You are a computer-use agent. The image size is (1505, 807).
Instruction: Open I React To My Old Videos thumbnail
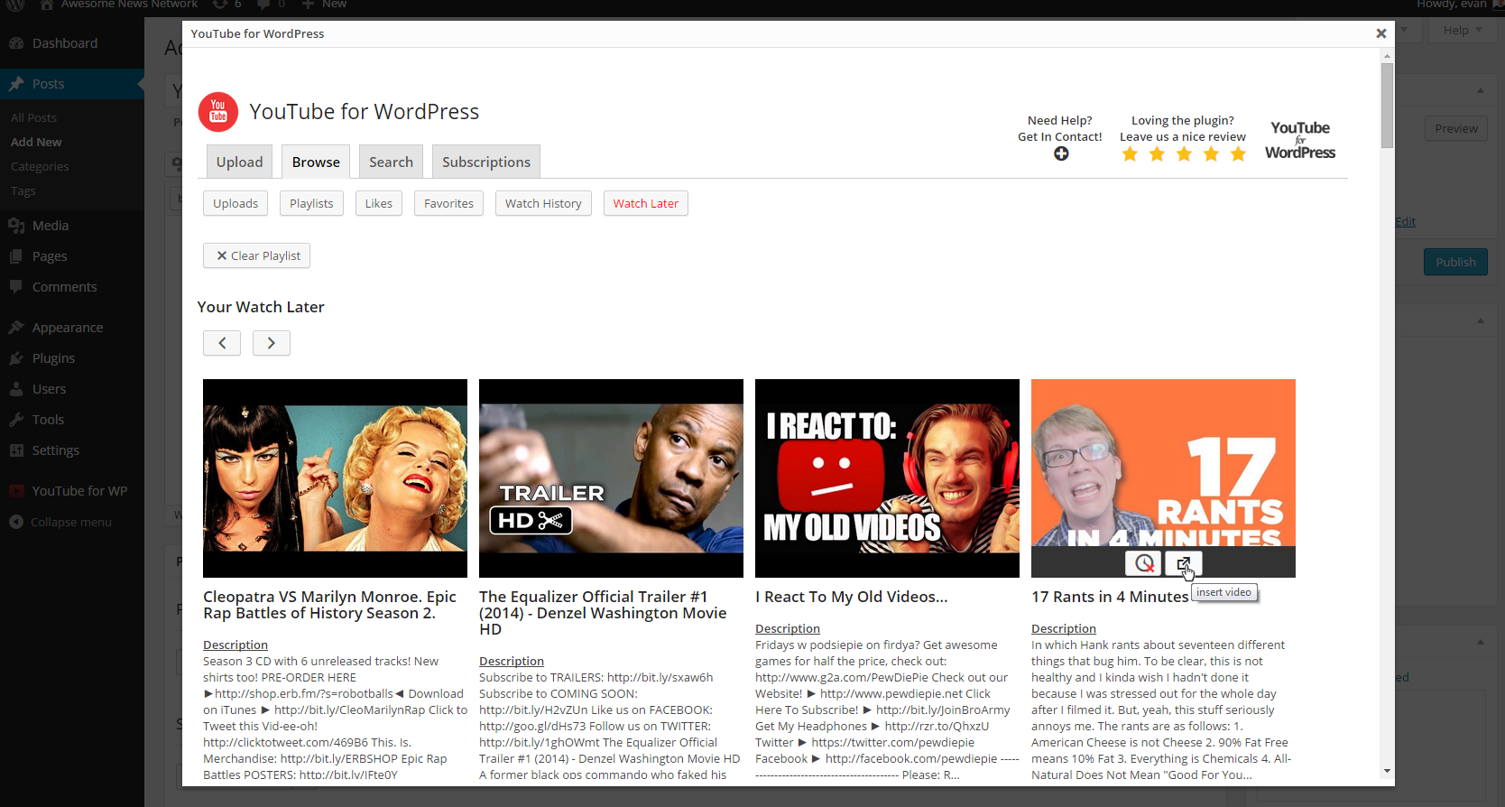tap(887, 478)
